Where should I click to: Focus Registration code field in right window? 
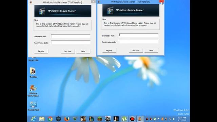(139, 42)
